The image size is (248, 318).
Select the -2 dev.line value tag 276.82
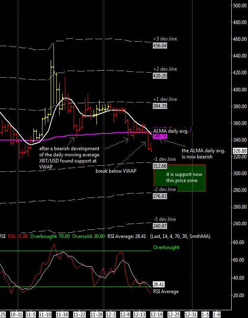coord(159,196)
